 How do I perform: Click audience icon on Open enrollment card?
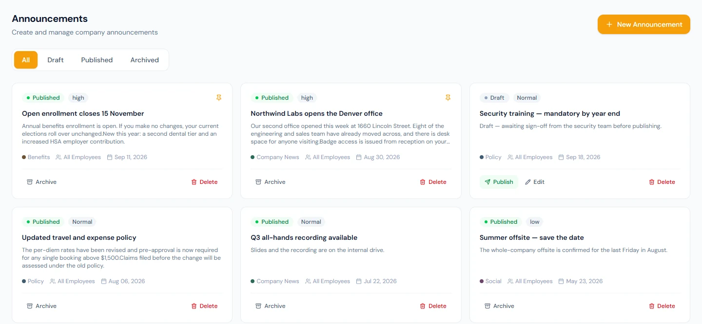58,157
